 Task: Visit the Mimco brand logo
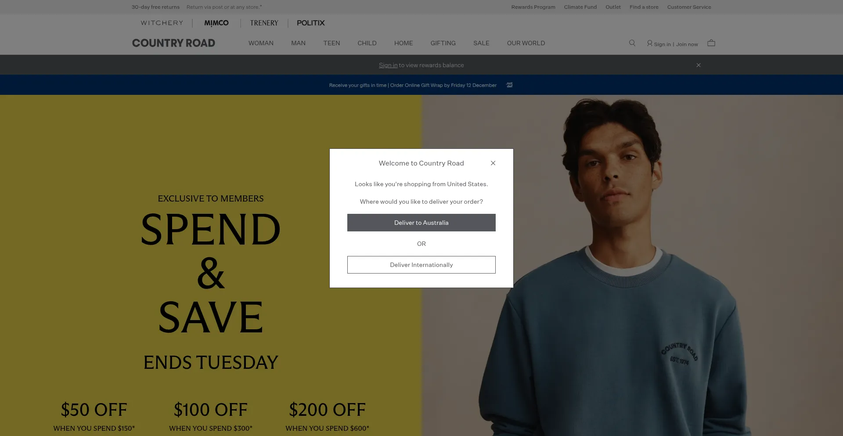click(x=216, y=23)
